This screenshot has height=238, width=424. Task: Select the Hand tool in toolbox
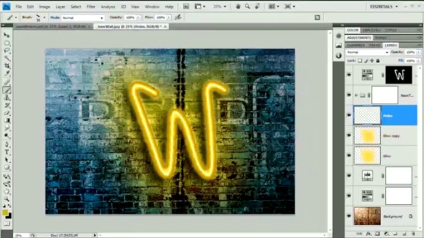tap(7, 191)
